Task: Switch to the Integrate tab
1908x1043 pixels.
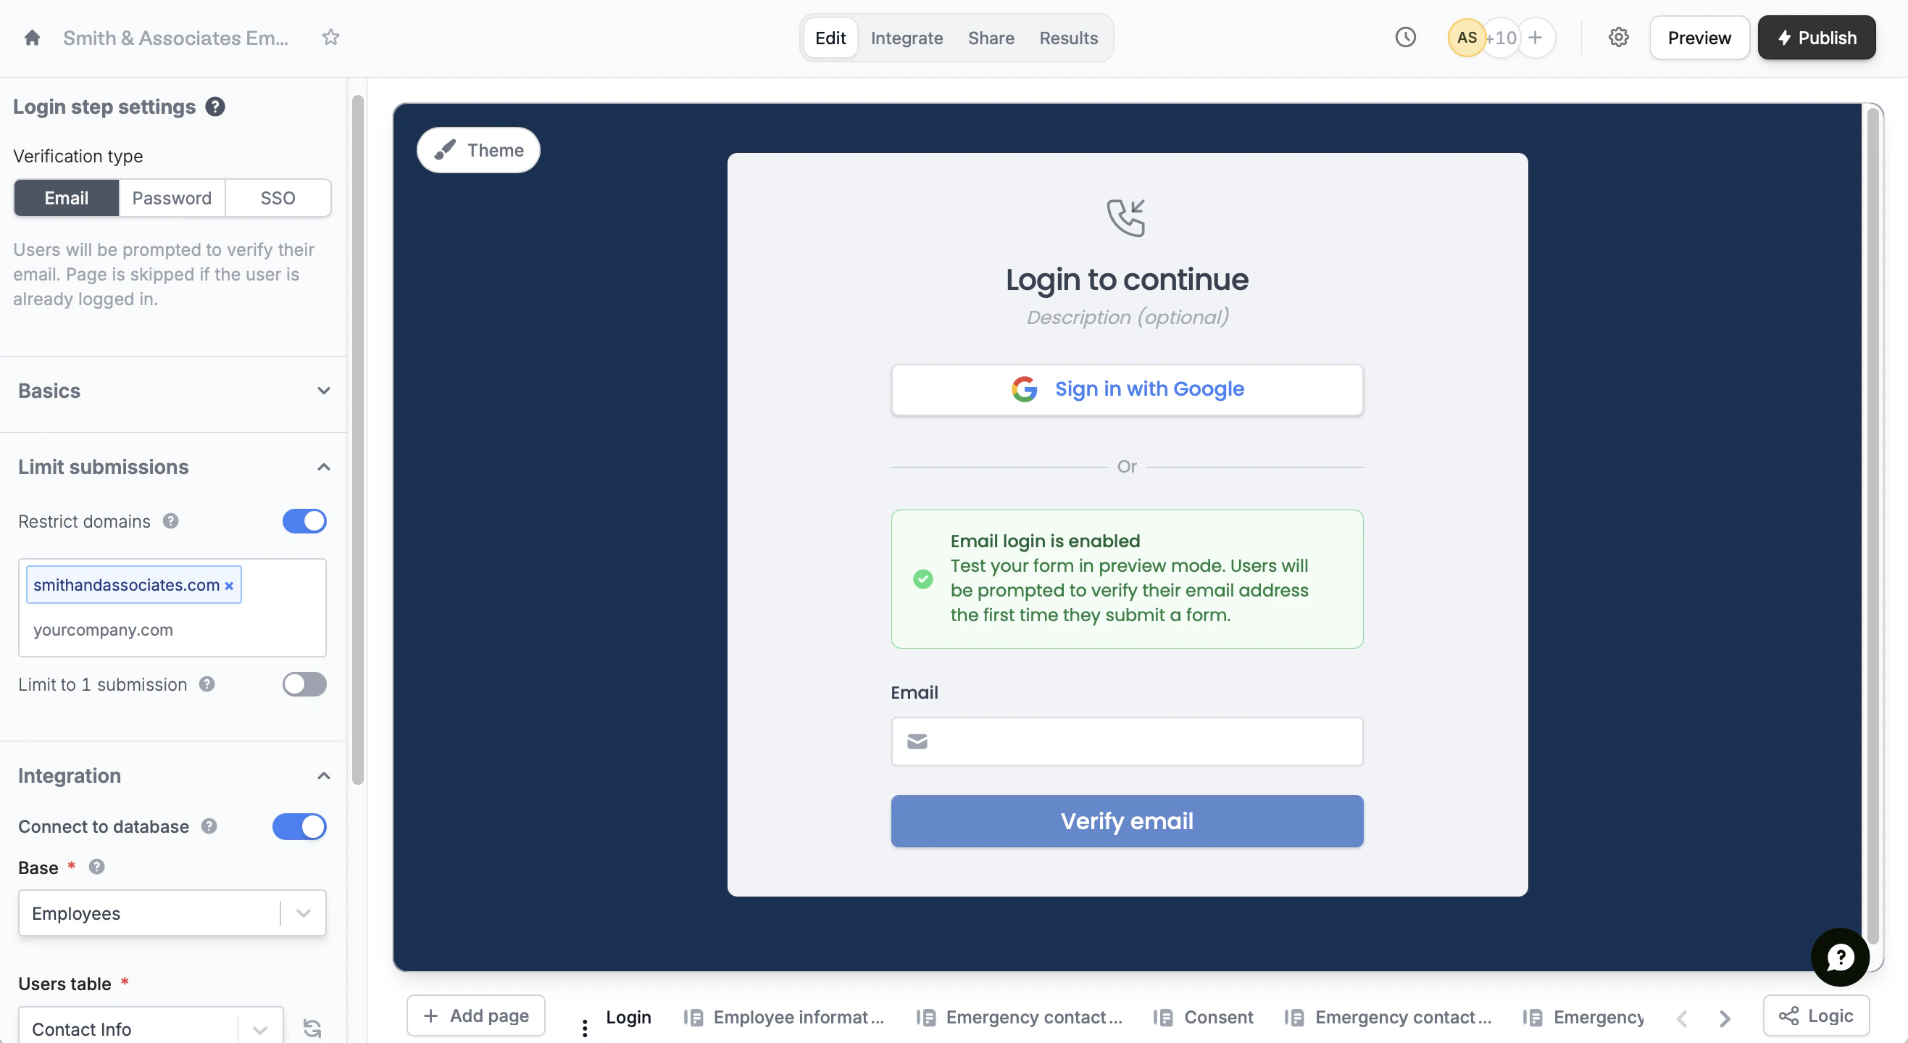Action: [x=907, y=38]
